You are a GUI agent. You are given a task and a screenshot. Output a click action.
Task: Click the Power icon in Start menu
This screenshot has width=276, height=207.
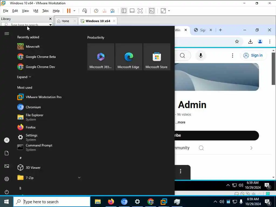(x=7, y=192)
